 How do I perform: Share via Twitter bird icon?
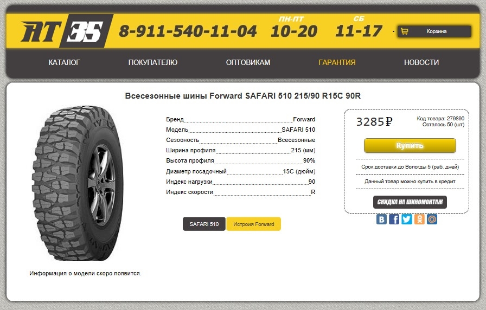pyautogui.click(x=407, y=219)
